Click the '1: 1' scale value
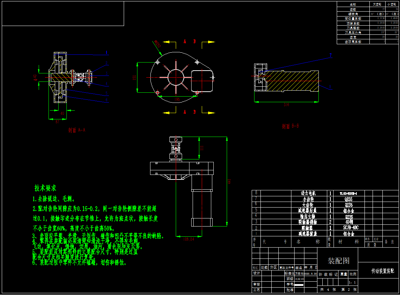Screen dimensions: 400x295 pyautogui.click(x=352, y=282)
